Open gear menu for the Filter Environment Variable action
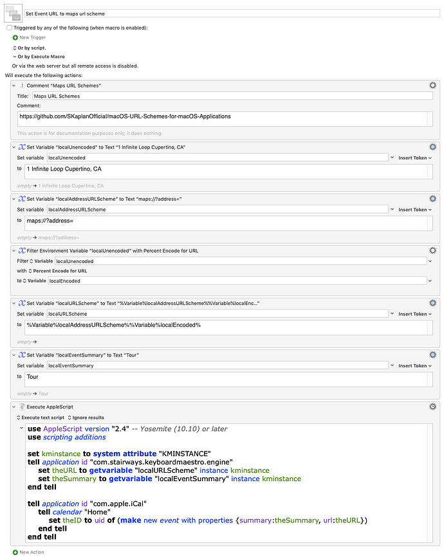The height and width of the screenshot is (559, 444). tap(433, 250)
